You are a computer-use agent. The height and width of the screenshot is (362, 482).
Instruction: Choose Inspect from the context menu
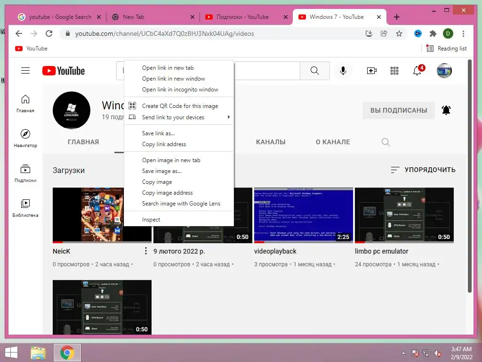(179, 220)
